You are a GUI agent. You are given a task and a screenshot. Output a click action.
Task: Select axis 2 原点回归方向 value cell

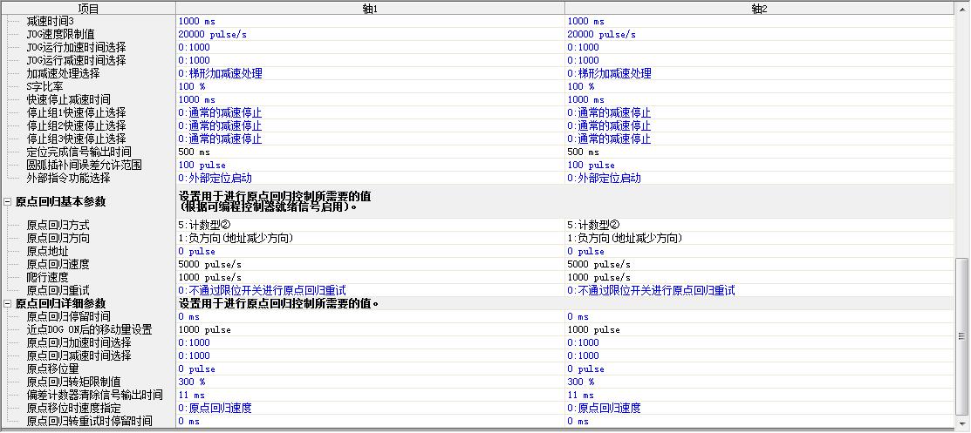[x=625, y=238]
